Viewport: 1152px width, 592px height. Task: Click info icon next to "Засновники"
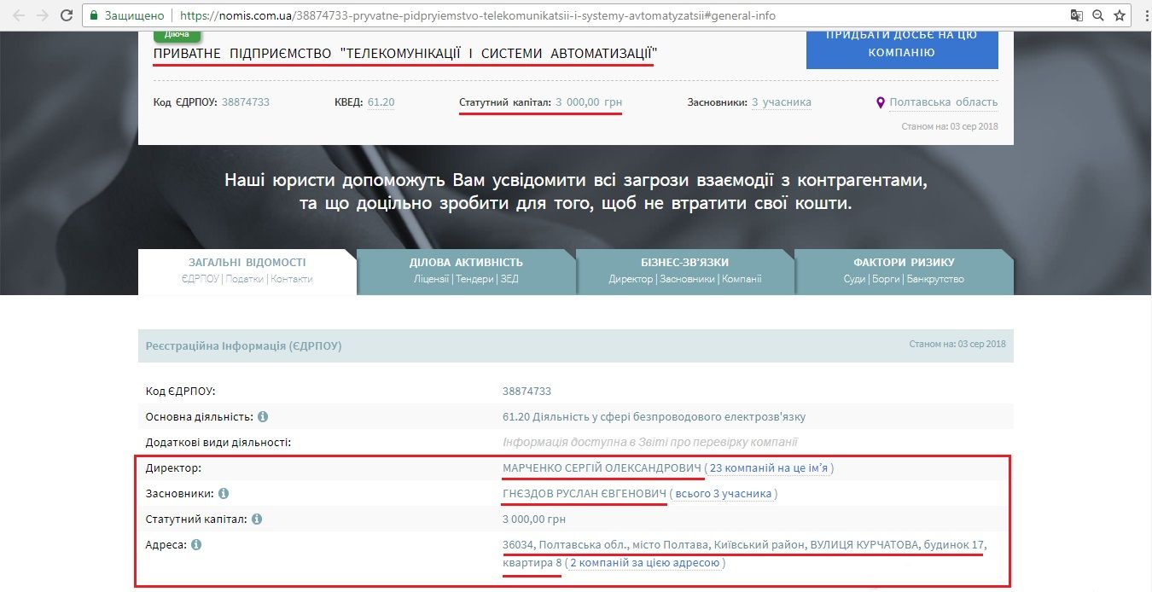(x=224, y=493)
